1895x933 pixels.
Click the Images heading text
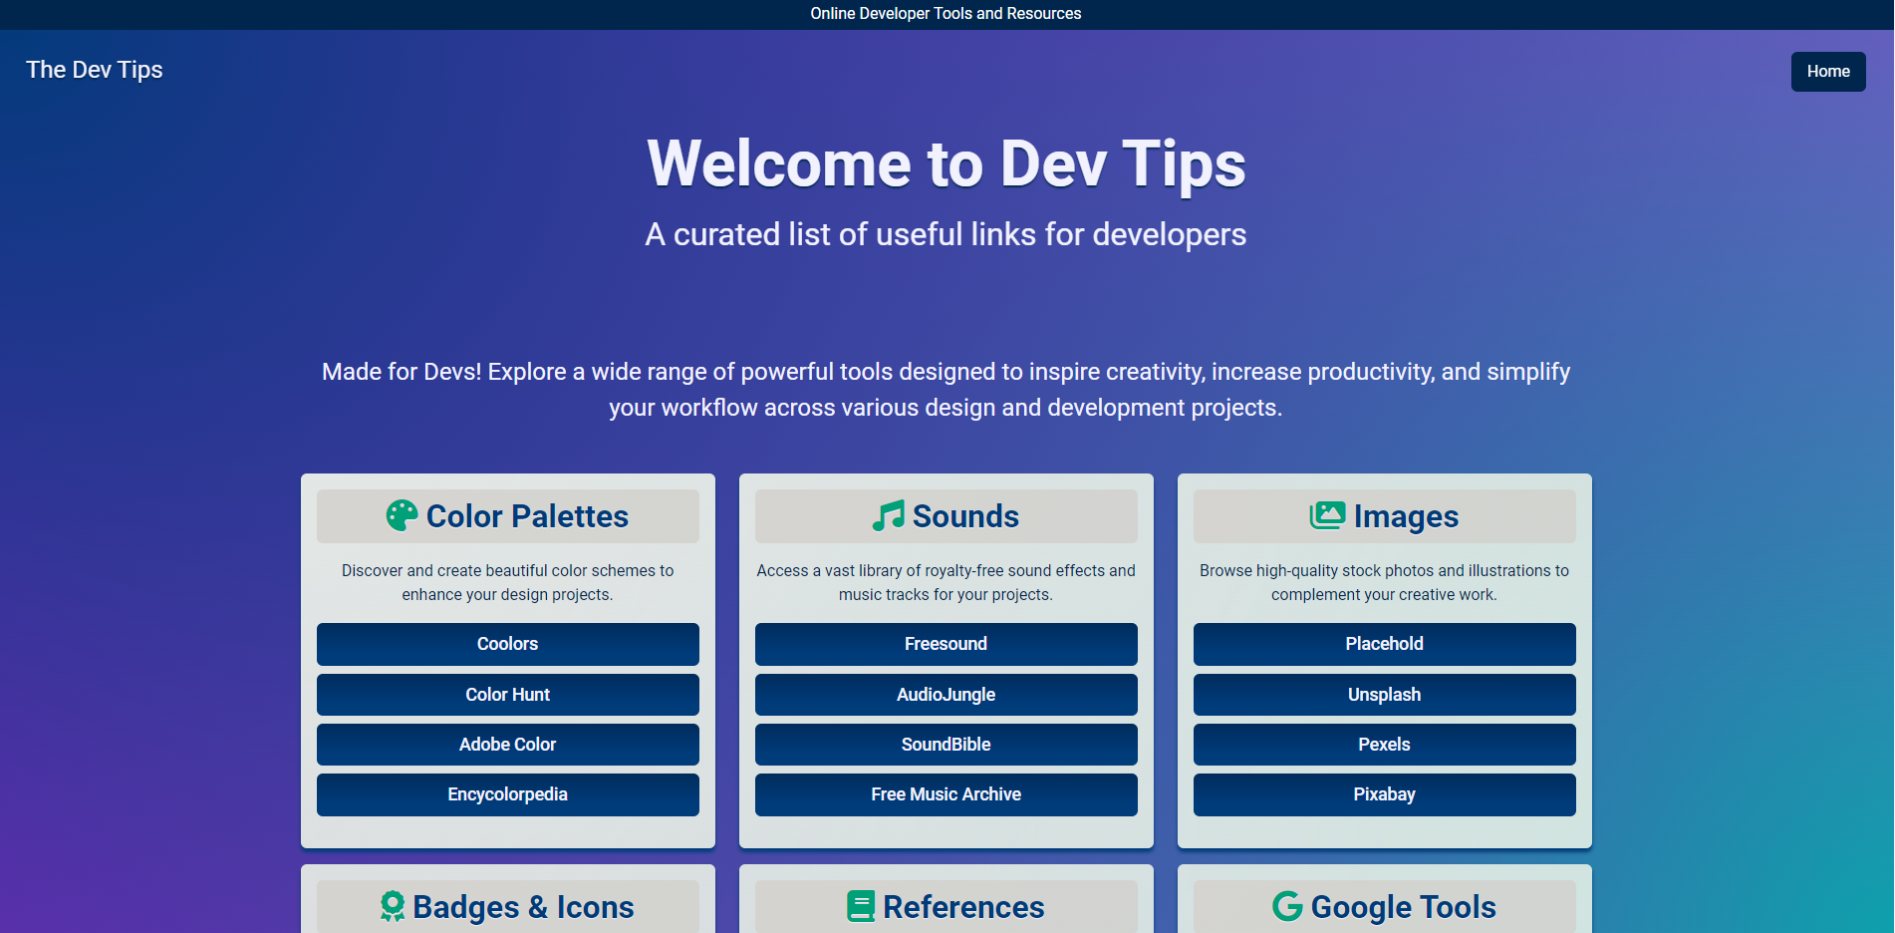pos(1406,516)
